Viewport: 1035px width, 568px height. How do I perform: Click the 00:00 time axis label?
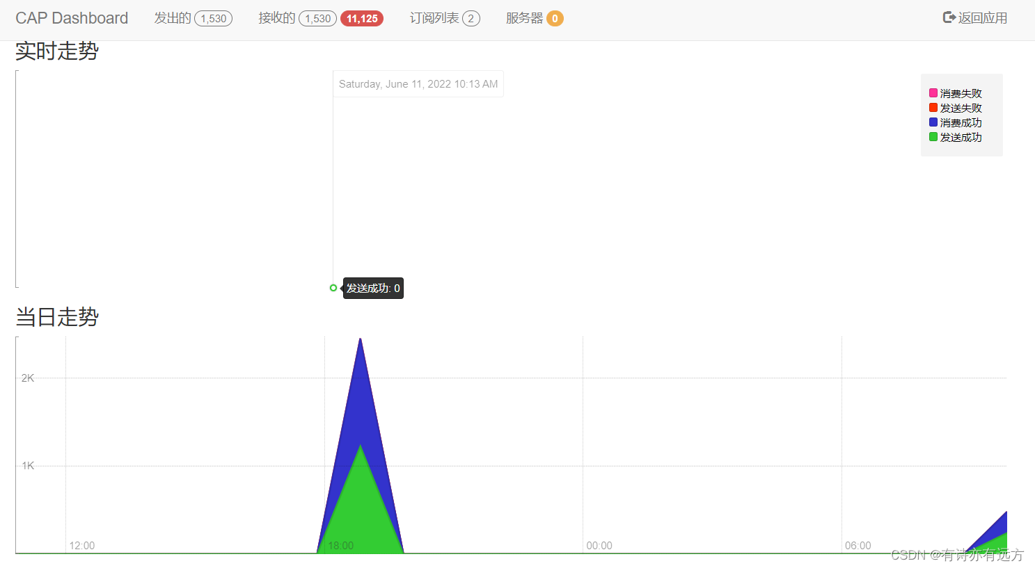click(599, 546)
